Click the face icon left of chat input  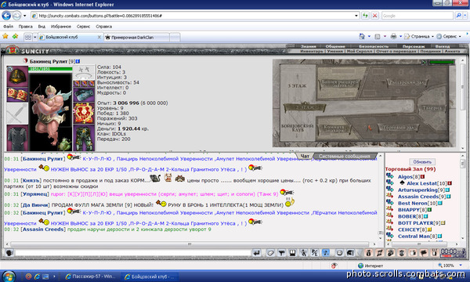9,253
